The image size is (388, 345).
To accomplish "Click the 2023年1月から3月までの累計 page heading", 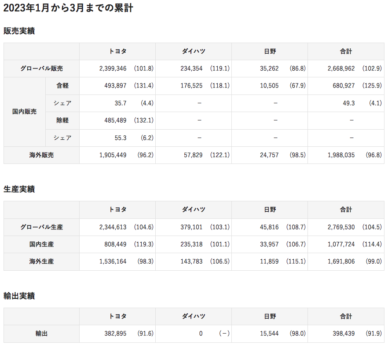I will [68, 8].
